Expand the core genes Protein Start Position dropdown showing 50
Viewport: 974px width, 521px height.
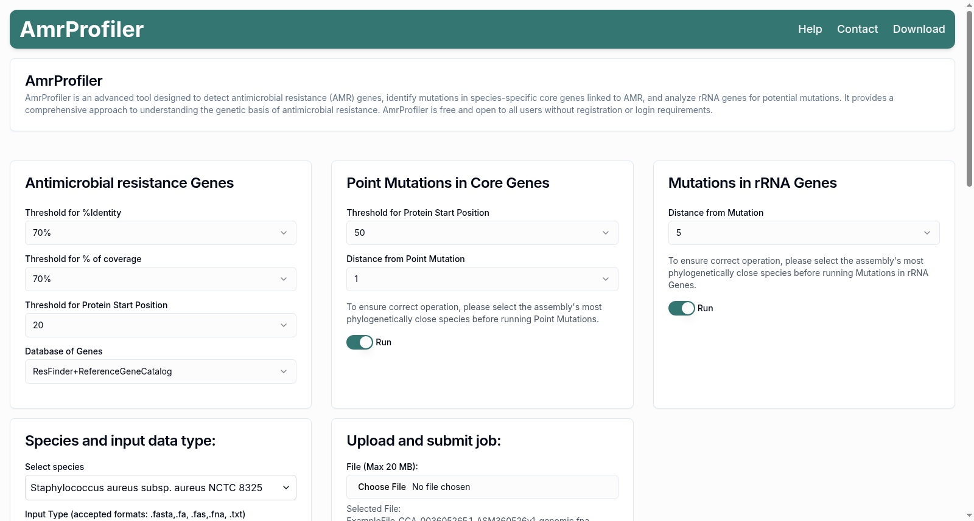(482, 233)
